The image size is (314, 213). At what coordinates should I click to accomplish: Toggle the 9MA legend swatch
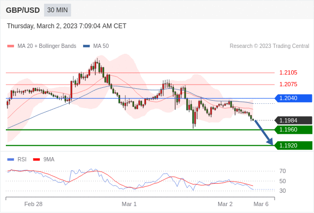pyautogui.click(x=36, y=160)
